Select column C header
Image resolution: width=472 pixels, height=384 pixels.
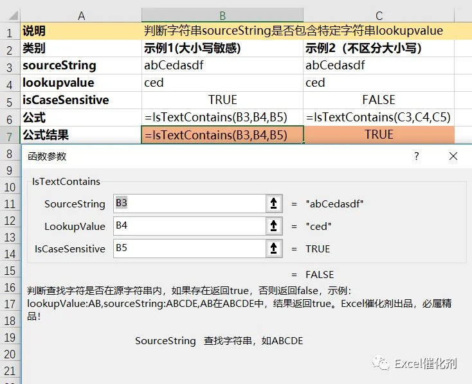tap(379, 15)
